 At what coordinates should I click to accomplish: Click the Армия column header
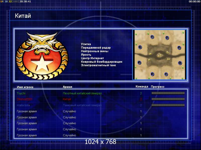68,87
